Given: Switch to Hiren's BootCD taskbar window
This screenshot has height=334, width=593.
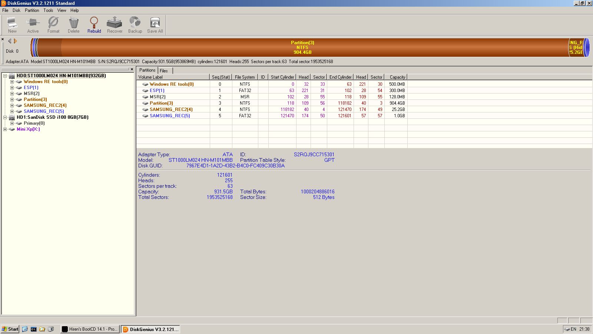Looking at the screenshot, I should 90,329.
